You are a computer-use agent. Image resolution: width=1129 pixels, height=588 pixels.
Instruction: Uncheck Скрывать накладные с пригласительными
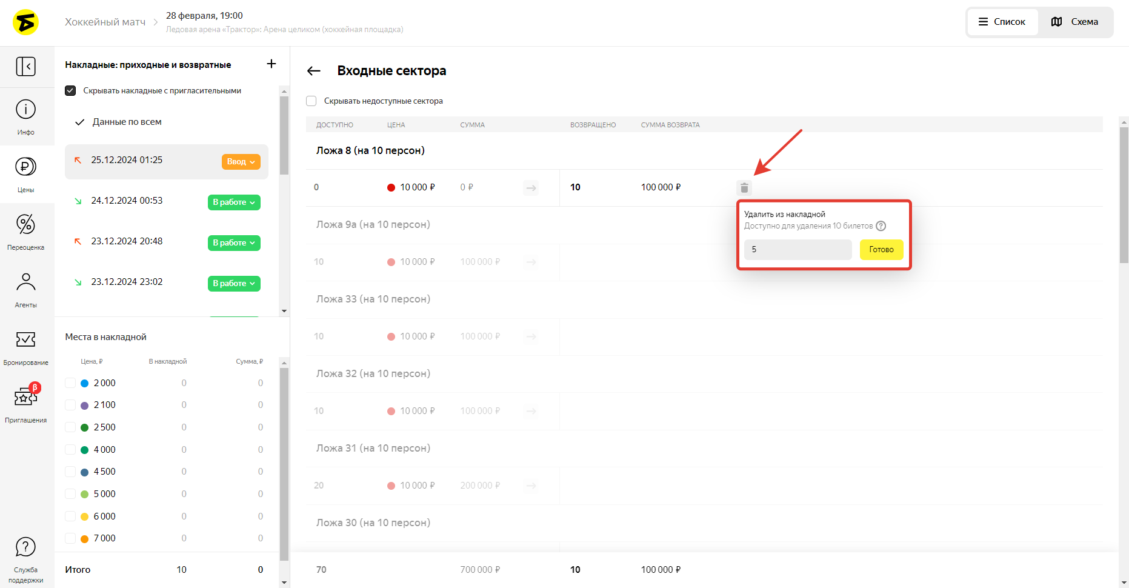pyautogui.click(x=70, y=90)
